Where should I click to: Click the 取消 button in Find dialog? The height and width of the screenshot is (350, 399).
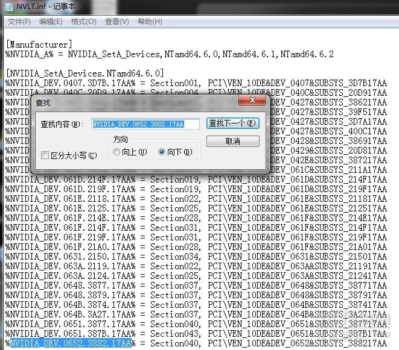click(233, 141)
